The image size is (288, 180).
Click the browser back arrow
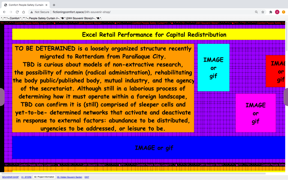[x=4, y=12]
